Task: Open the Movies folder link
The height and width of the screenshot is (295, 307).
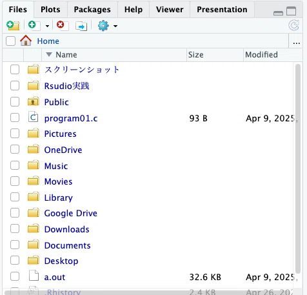Action: pyautogui.click(x=58, y=181)
